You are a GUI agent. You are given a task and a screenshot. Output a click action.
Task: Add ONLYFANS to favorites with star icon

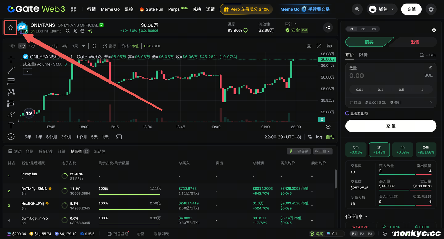pos(10,28)
